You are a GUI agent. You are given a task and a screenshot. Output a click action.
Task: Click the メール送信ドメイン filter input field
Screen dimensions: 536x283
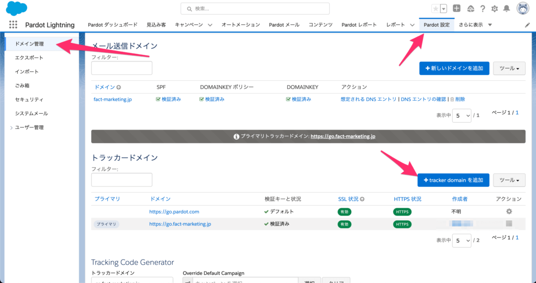pos(121,68)
